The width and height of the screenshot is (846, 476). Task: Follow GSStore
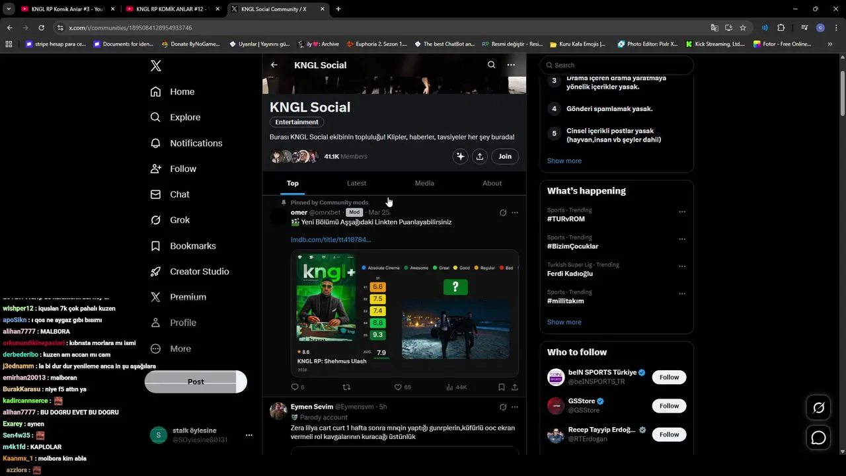(669, 406)
